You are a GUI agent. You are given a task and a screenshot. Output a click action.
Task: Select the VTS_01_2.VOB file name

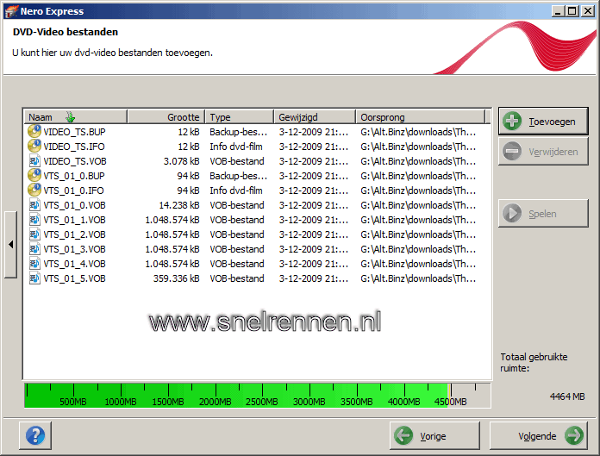coord(74,234)
